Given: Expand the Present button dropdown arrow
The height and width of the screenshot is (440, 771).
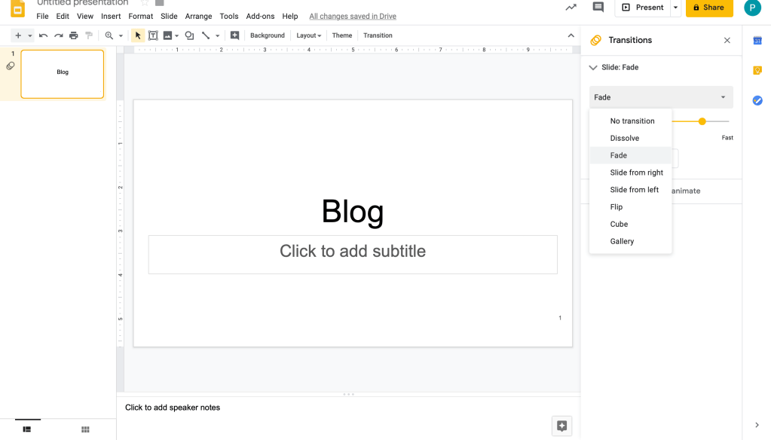Looking at the screenshot, I should point(675,8).
